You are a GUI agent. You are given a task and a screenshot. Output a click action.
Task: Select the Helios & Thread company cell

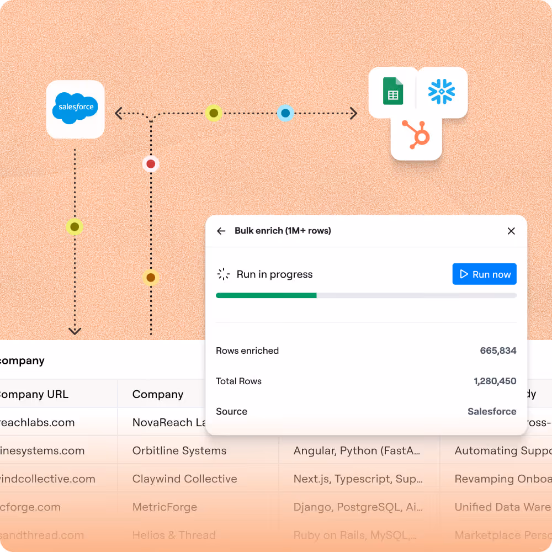pos(198,535)
